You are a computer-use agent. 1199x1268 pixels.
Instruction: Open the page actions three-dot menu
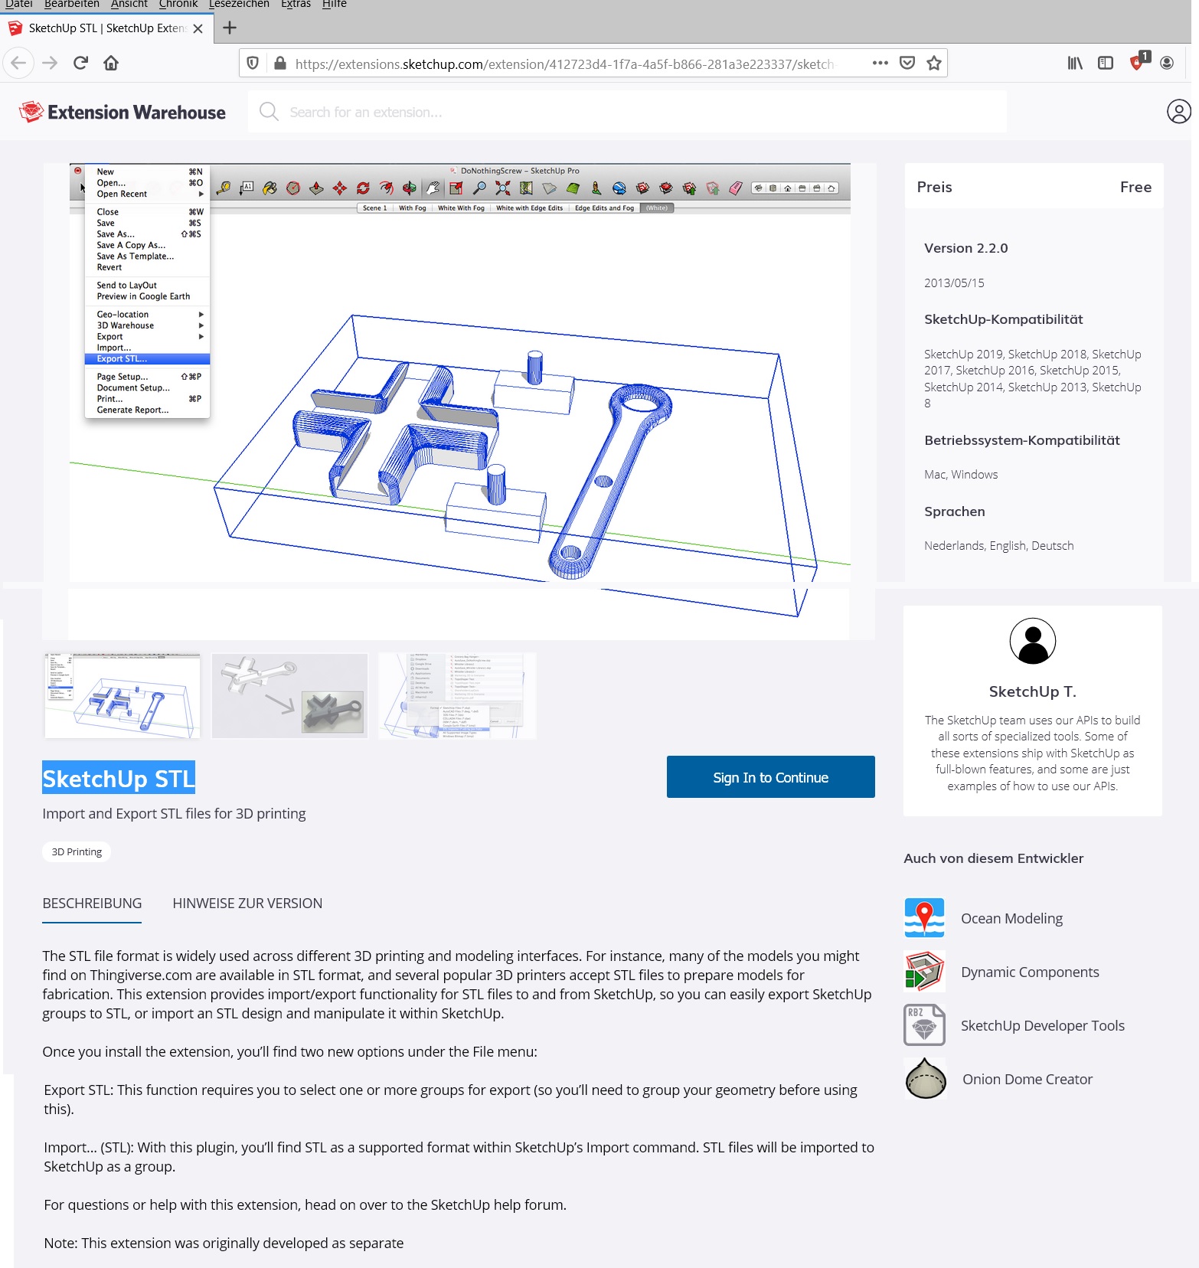(x=880, y=64)
